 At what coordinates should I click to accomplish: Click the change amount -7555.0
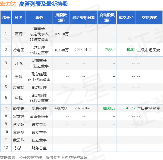(109, 50)
